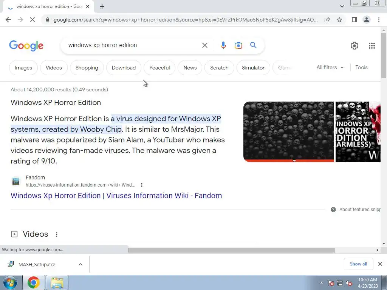Screen dimensions: 387x290
Task: Open the muted volume tray icon
Action: tap(349, 283)
